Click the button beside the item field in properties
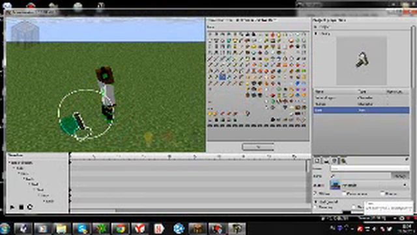417x235 pixels. click(x=400, y=176)
